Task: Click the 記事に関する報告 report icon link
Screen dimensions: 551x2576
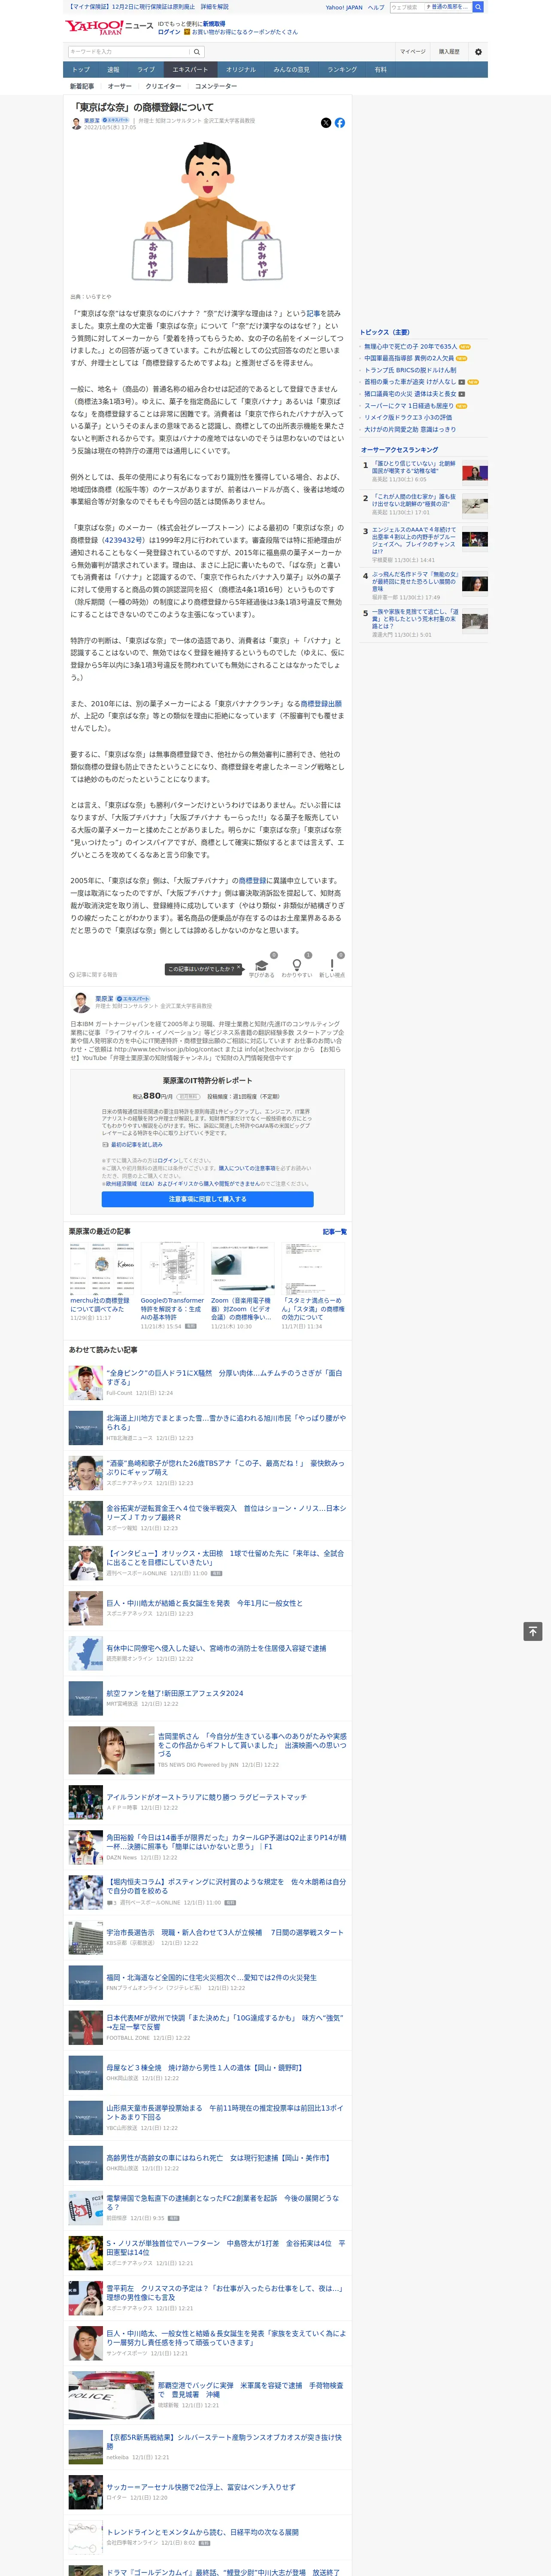Action: (93, 974)
